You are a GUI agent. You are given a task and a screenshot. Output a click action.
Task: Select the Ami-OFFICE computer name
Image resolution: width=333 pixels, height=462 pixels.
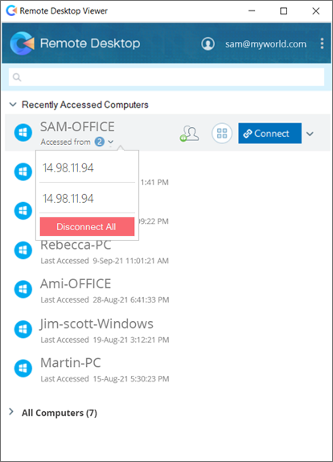pyautogui.click(x=76, y=284)
